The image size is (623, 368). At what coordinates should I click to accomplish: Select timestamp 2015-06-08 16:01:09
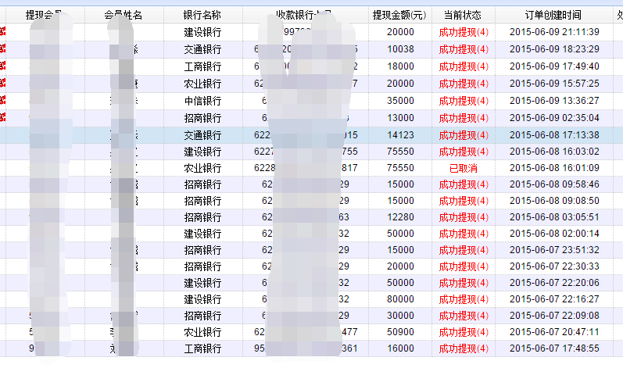(x=554, y=168)
